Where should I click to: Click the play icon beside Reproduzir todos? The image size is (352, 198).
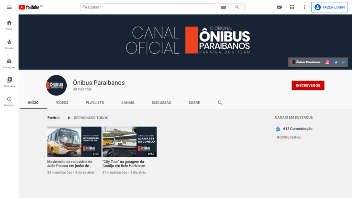click(69, 118)
